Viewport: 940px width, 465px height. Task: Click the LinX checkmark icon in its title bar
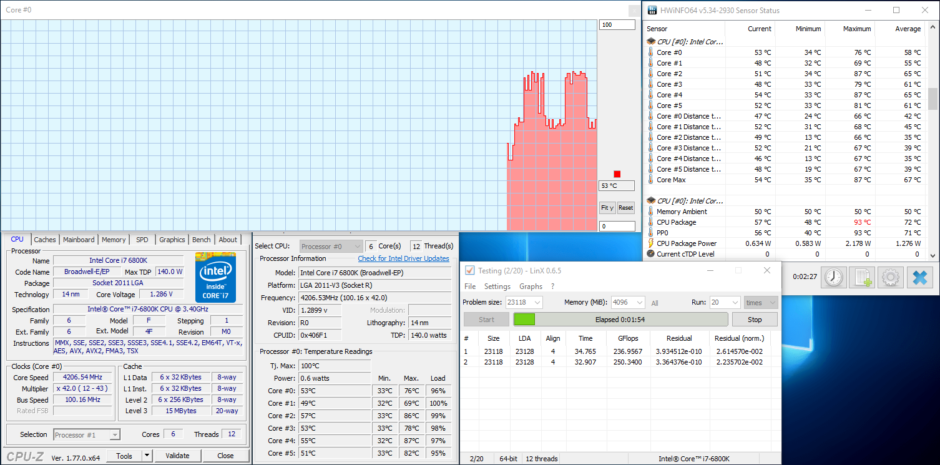coord(470,270)
